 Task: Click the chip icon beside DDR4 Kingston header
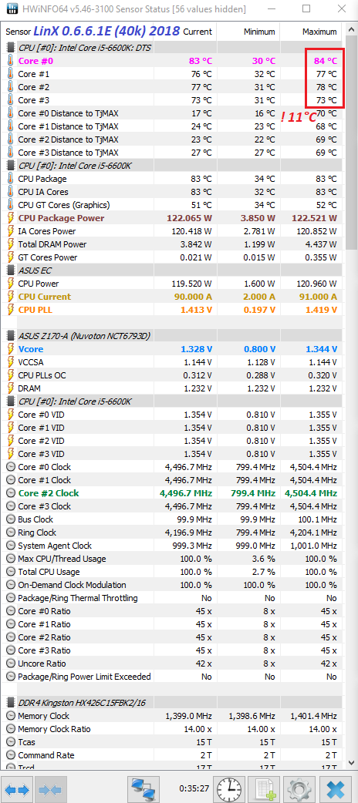10,703
